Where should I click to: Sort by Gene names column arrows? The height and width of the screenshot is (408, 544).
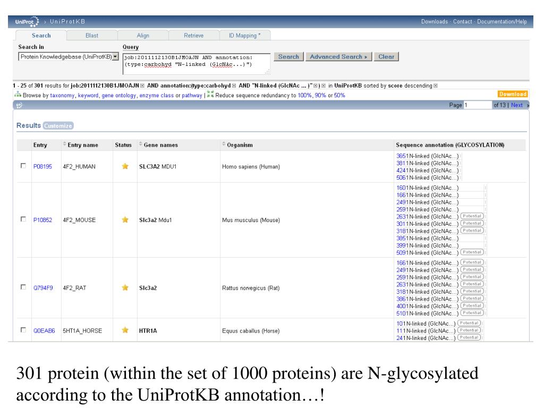coord(140,144)
